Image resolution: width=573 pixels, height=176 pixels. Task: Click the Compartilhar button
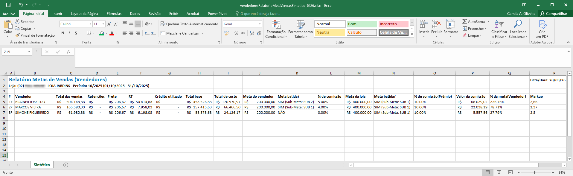pyautogui.click(x=554, y=14)
